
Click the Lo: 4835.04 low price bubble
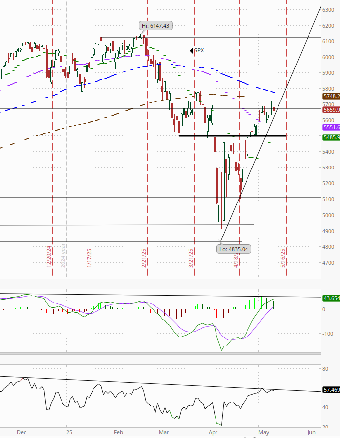pos(234,249)
